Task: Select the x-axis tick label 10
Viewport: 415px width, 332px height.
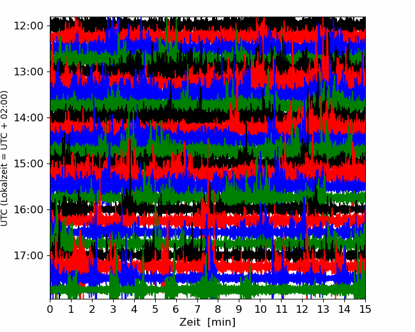Action: click(x=260, y=309)
